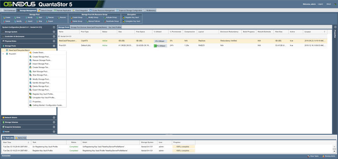This screenshot has width=338, height=159.
Task: Switch to Grid Dashboard tab
Action: point(8,10)
